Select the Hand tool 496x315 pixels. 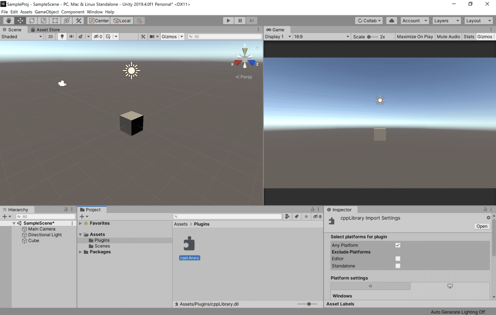point(8,20)
